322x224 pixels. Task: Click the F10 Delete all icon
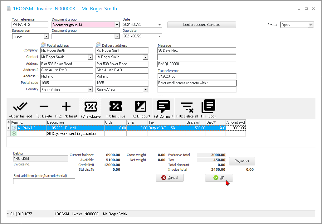point(187,107)
